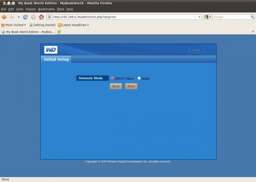Focus the URL address field
This screenshot has height=182, width=256.
click(x=123, y=17)
